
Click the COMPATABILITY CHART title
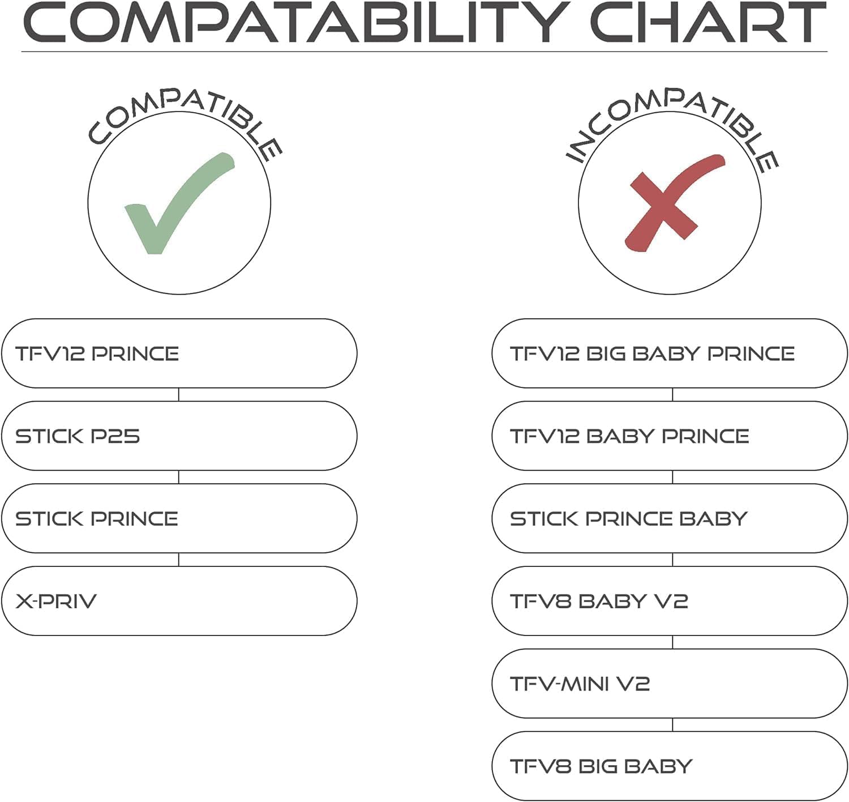(424, 23)
